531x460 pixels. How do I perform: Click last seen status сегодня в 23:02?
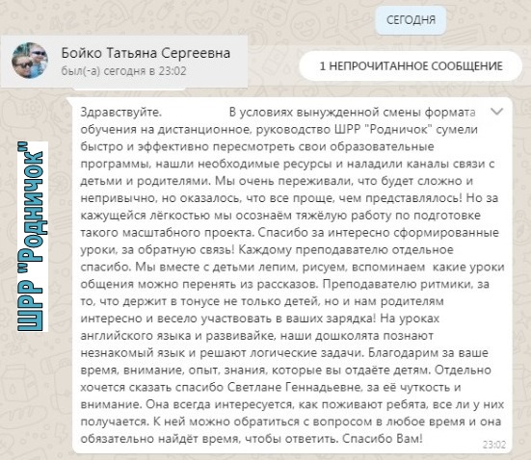(123, 71)
